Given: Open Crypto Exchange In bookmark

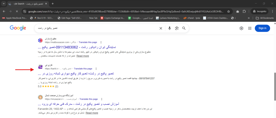Looking at the screenshot, I should click(112, 18).
